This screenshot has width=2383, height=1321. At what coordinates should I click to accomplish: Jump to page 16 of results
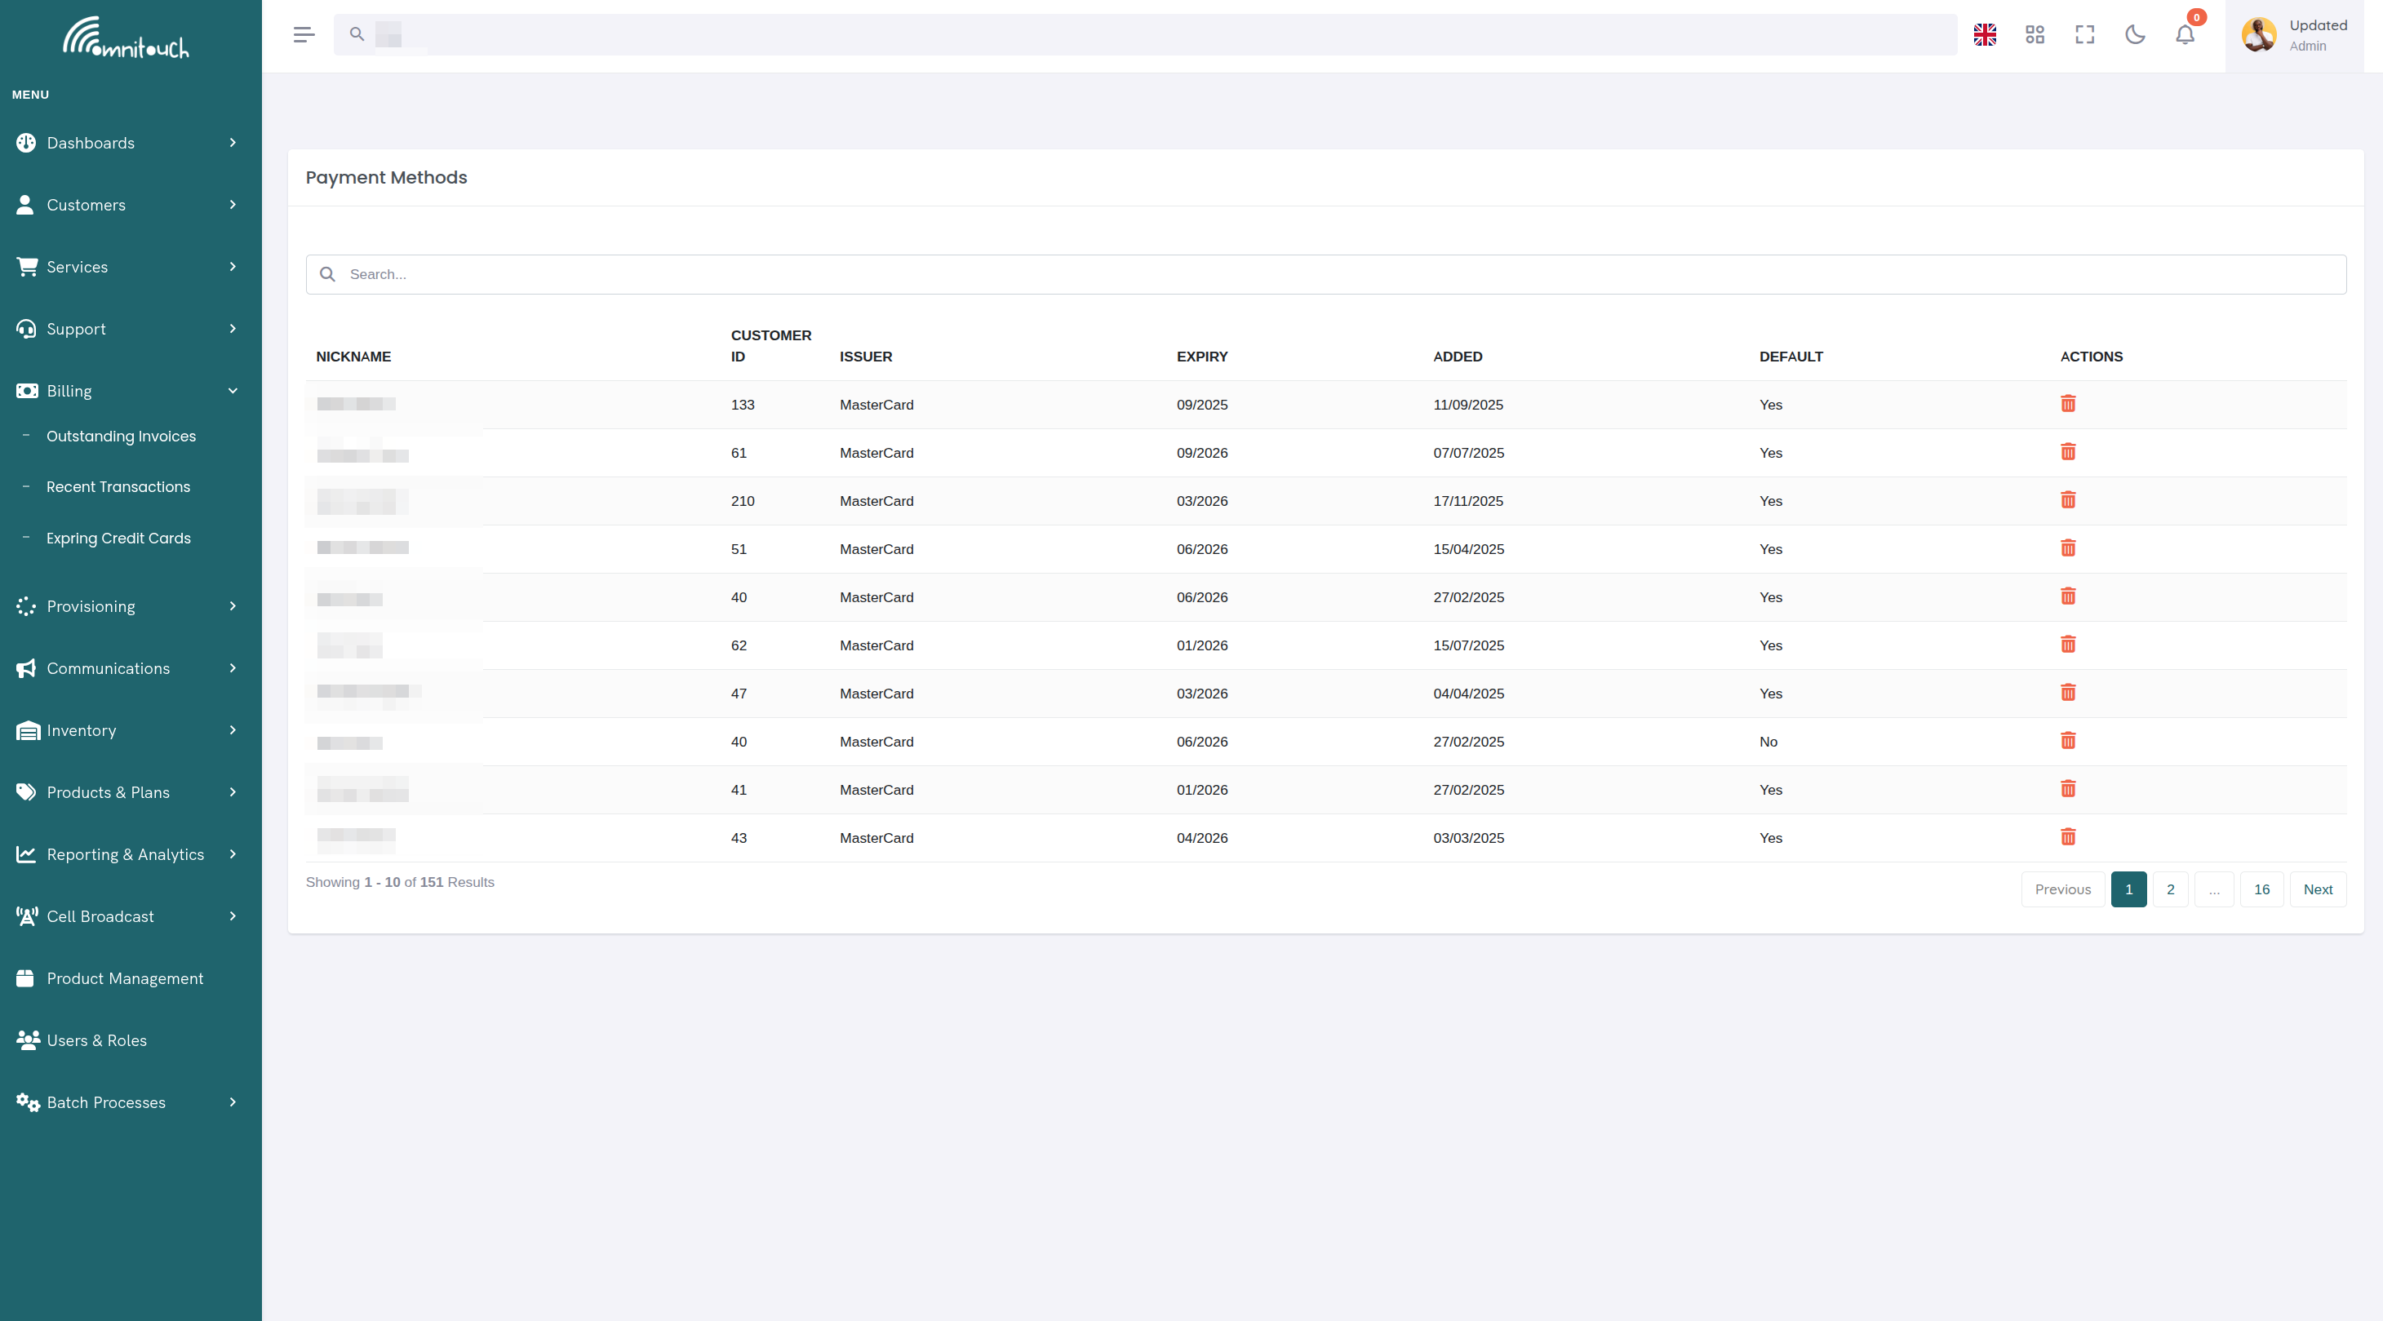(x=2262, y=889)
